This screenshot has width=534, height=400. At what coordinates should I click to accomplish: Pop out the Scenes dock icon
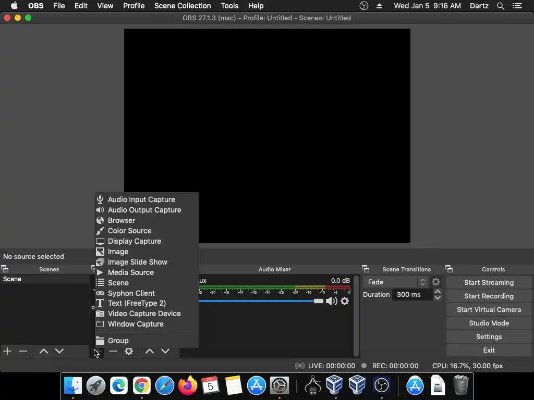click(5, 269)
